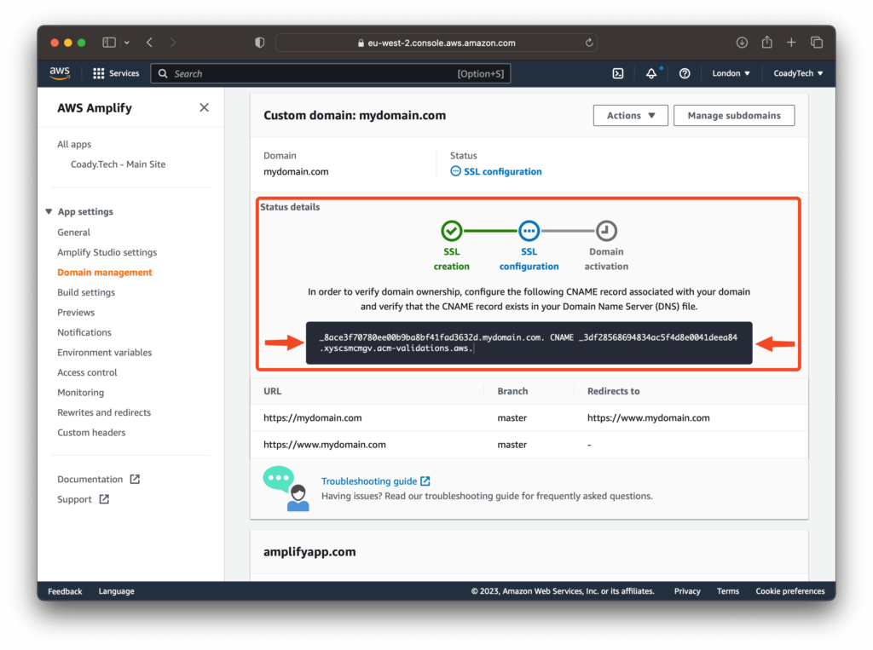The image size is (873, 650).
Task: Open General app settings
Action: (73, 232)
